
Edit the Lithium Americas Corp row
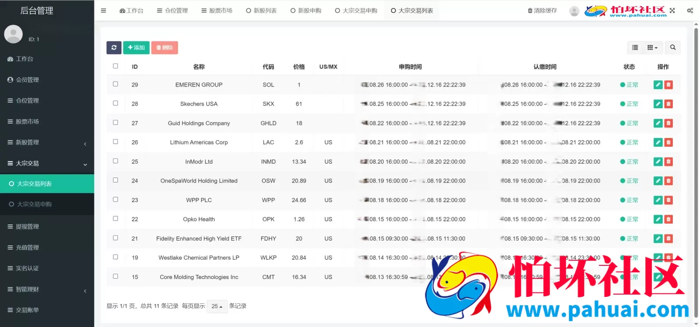pos(658,142)
